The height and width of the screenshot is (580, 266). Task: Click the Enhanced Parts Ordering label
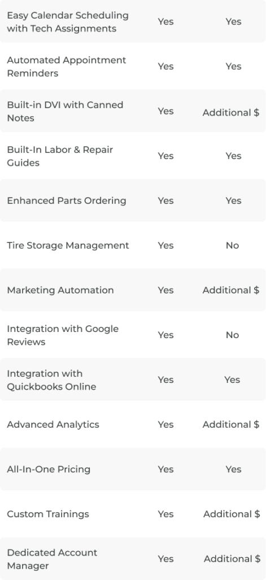click(67, 201)
